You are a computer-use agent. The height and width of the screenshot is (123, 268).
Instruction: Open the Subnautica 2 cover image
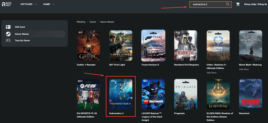click(121, 94)
